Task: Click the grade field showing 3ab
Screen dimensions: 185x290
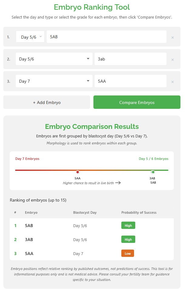Action: [130, 59]
